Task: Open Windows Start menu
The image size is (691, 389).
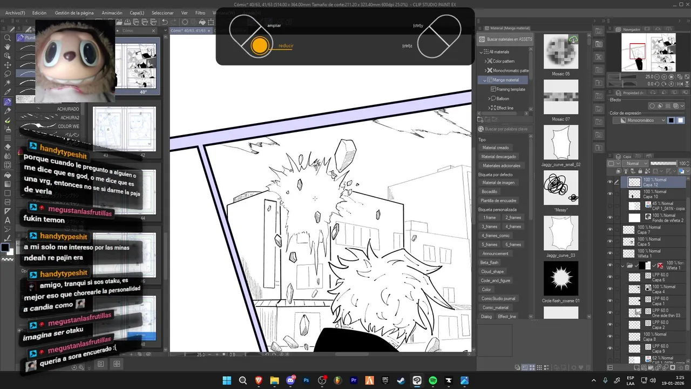Action: click(x=227, y=380)
